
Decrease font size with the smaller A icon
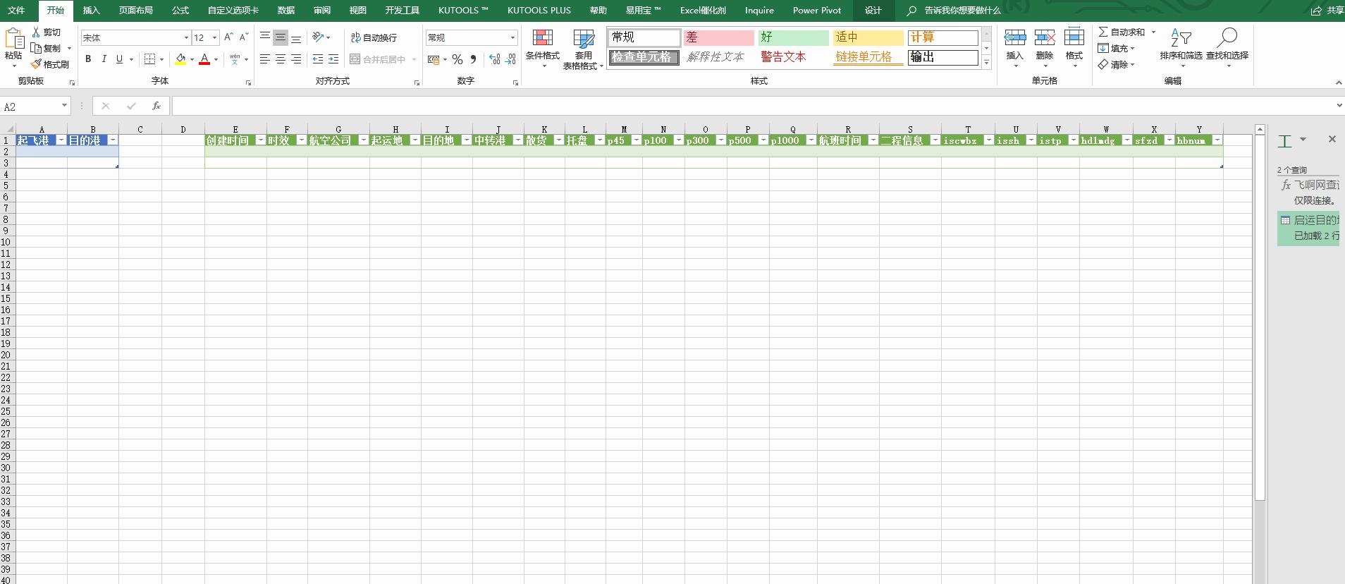(244, 37)
